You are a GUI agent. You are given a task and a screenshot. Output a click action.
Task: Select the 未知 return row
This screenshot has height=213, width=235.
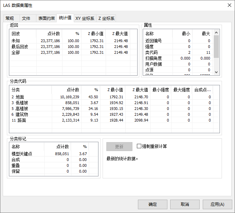[x=73, y=41]
